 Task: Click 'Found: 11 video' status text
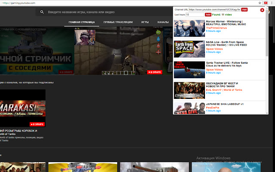click(222, 15)
